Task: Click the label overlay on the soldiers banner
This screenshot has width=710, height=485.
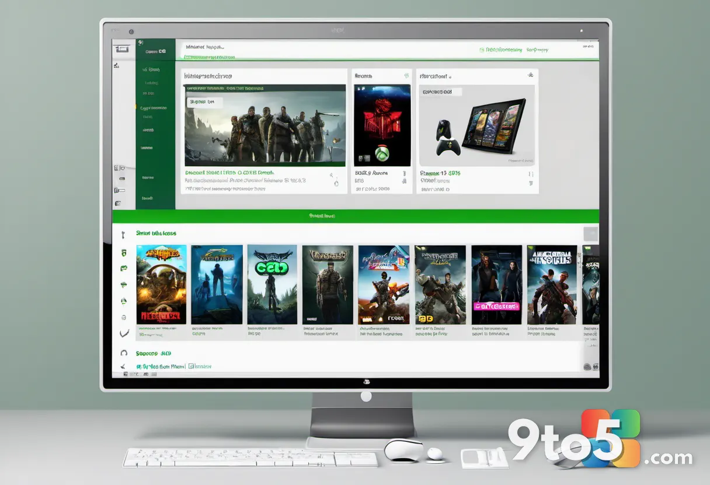Action: 206,101
